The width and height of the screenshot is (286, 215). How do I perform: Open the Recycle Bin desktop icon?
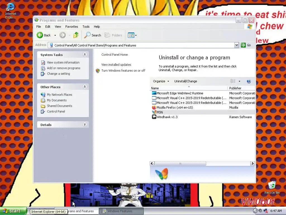(272, 187)
